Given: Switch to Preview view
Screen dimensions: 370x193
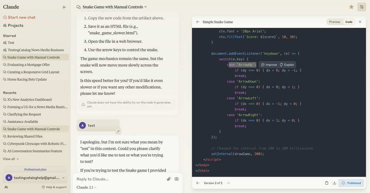Looking at the screenshot, I should pyautogui.click(x=334, y=22).
